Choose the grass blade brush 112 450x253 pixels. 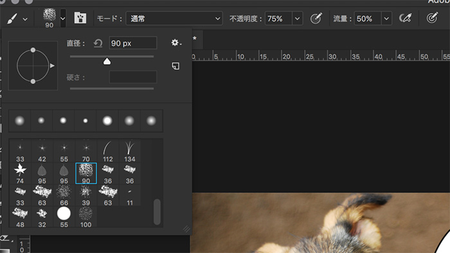click(108, 152)
